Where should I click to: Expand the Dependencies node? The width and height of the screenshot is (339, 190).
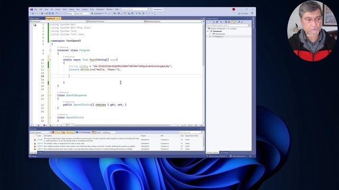(210, 34)
